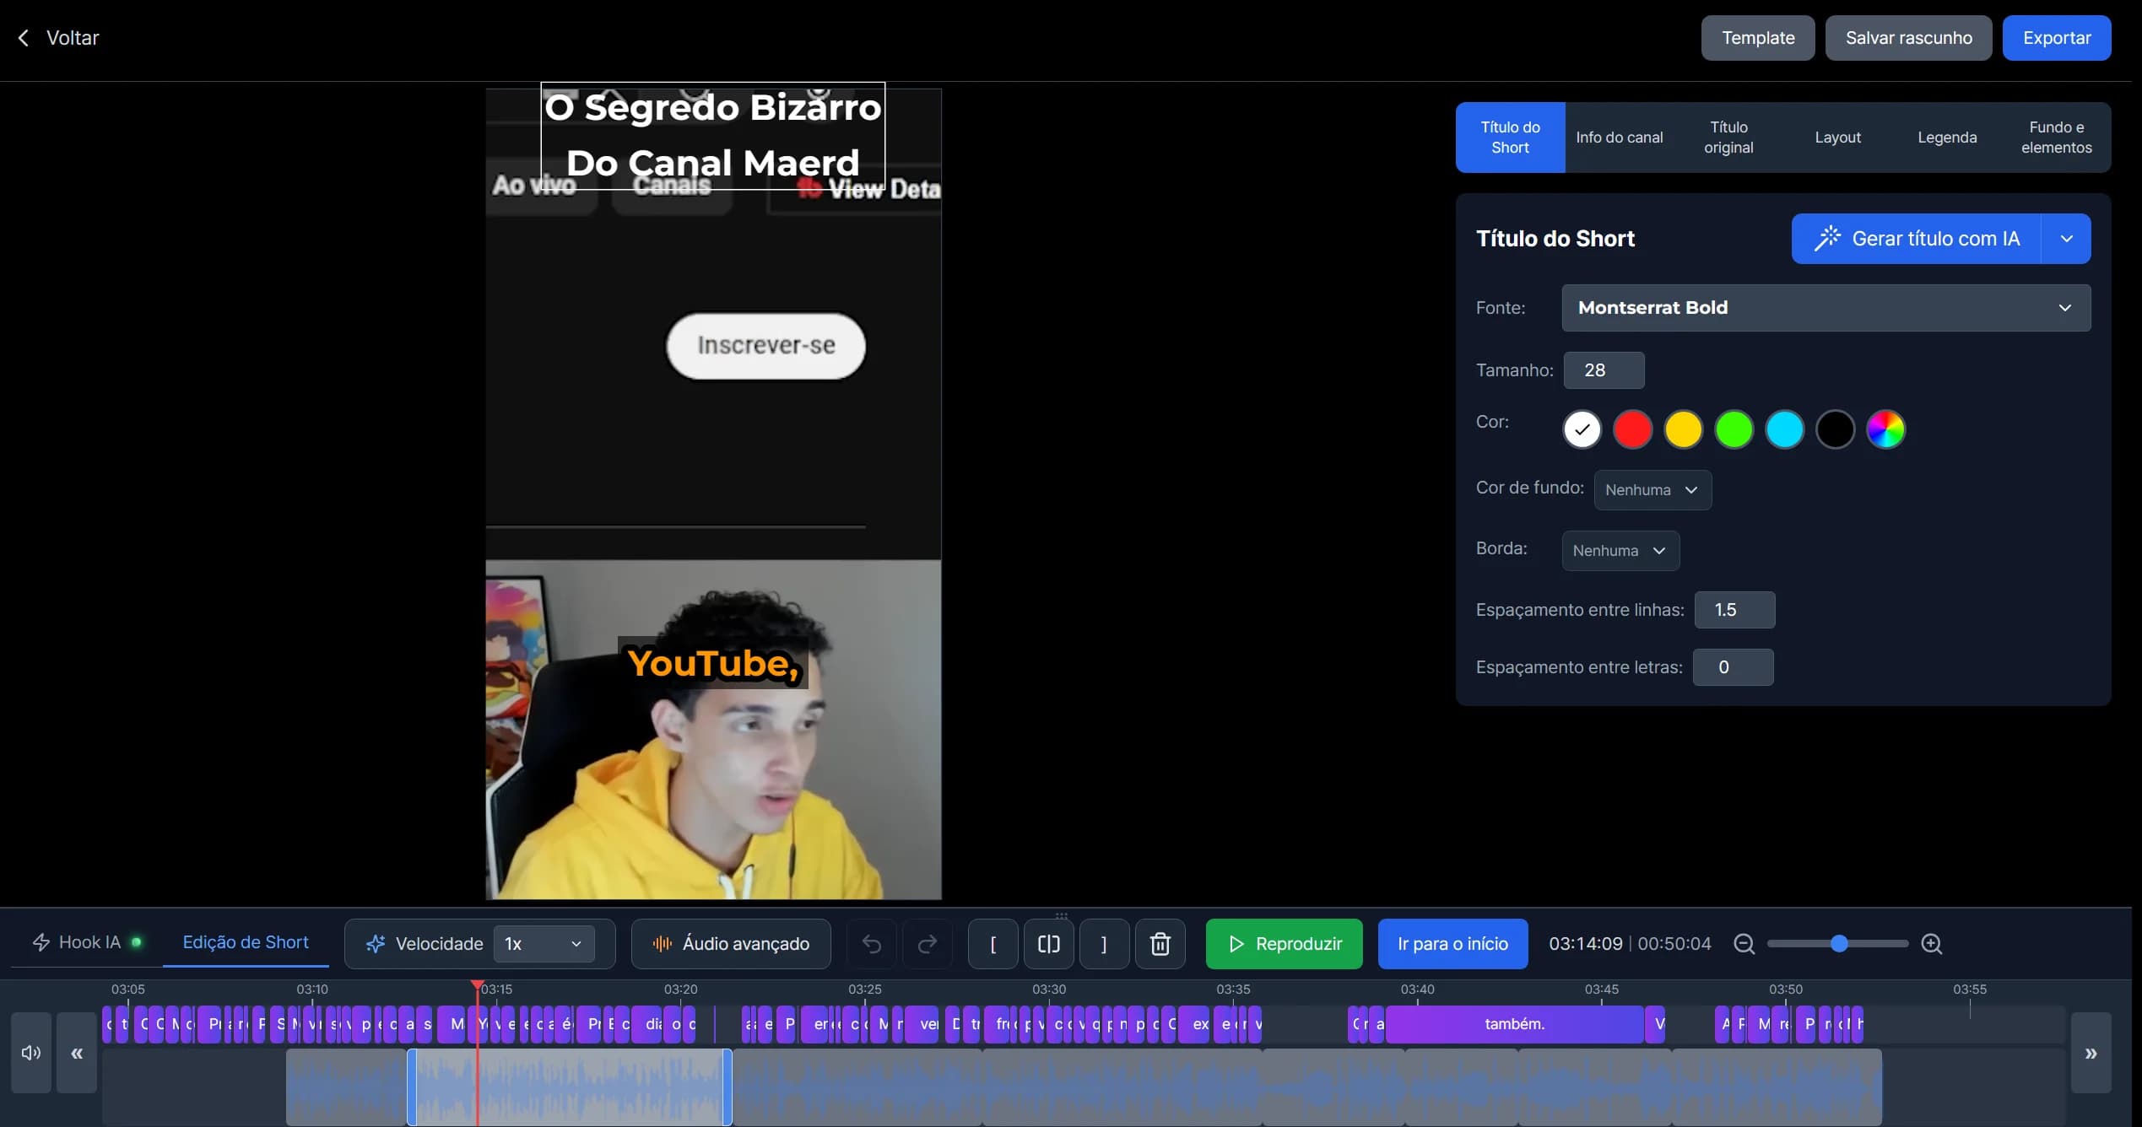Image resolution: width=2142 pixels, height=1127 pixels.
Task: Undo the last edit
Action: [872, 943]
